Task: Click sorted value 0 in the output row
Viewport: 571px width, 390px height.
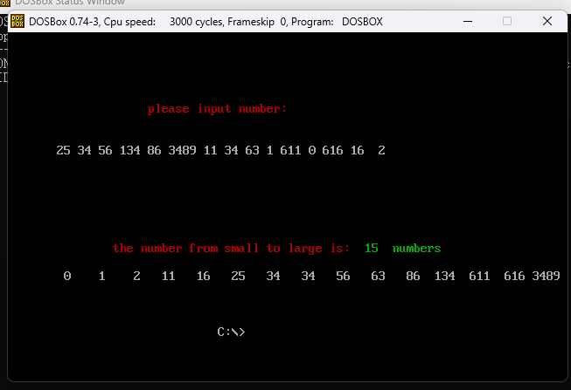Action: point(67,276)
